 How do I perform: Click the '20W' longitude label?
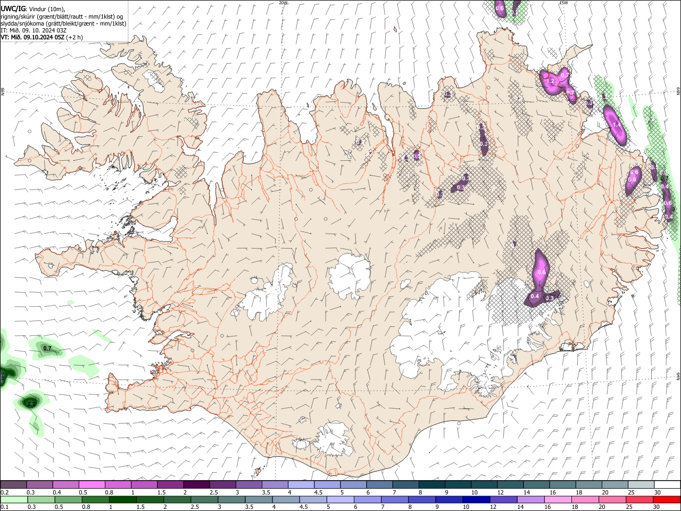pos(283,3)
